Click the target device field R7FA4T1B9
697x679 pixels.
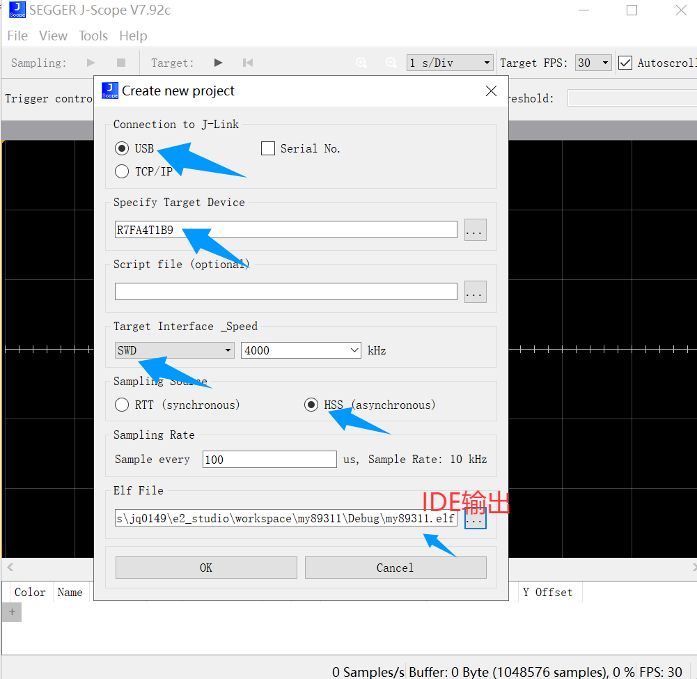(x=285, y=229)
